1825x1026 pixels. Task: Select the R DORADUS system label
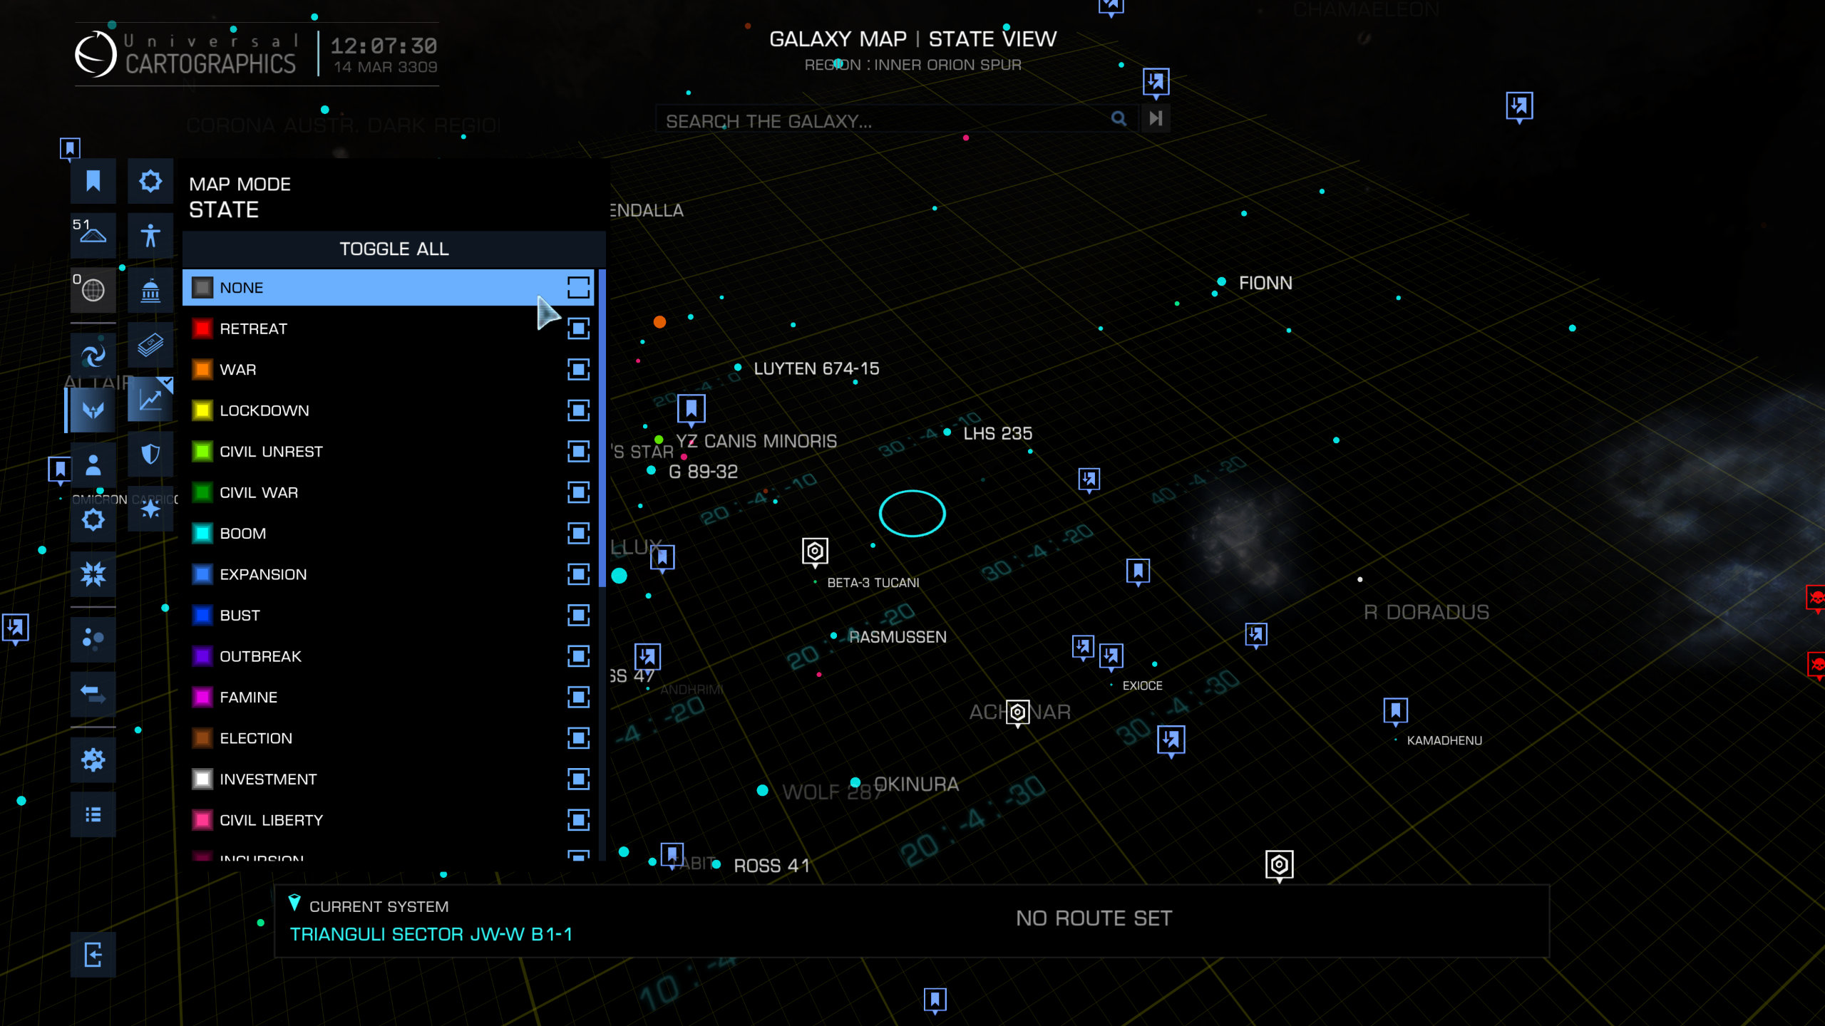point(1426,612)
